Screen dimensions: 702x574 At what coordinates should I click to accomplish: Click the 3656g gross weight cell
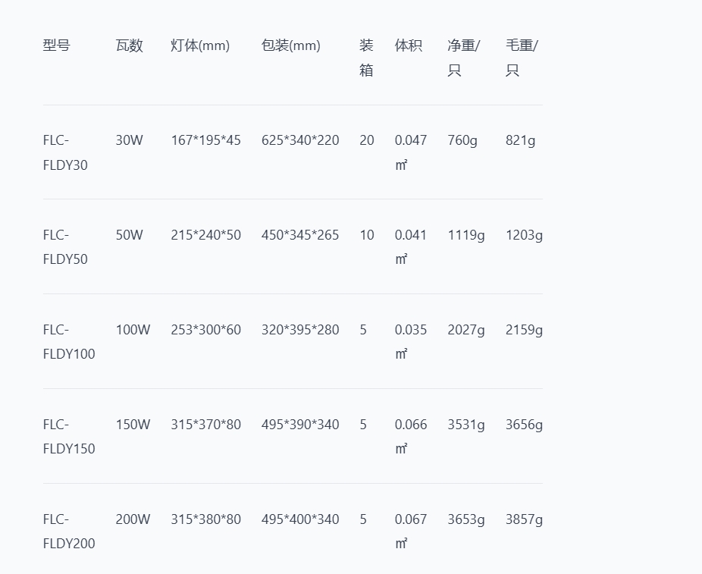tap(524, 425)
